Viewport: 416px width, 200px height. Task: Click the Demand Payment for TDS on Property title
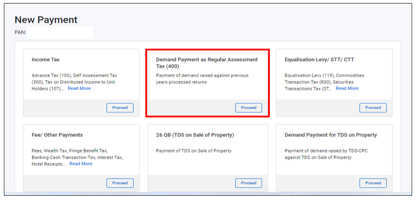[331, 135]
